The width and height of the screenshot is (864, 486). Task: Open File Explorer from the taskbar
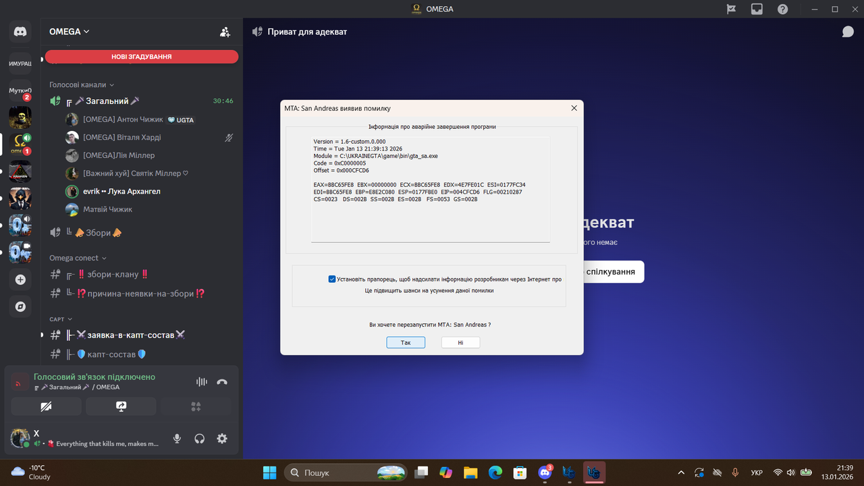(470, 473)
